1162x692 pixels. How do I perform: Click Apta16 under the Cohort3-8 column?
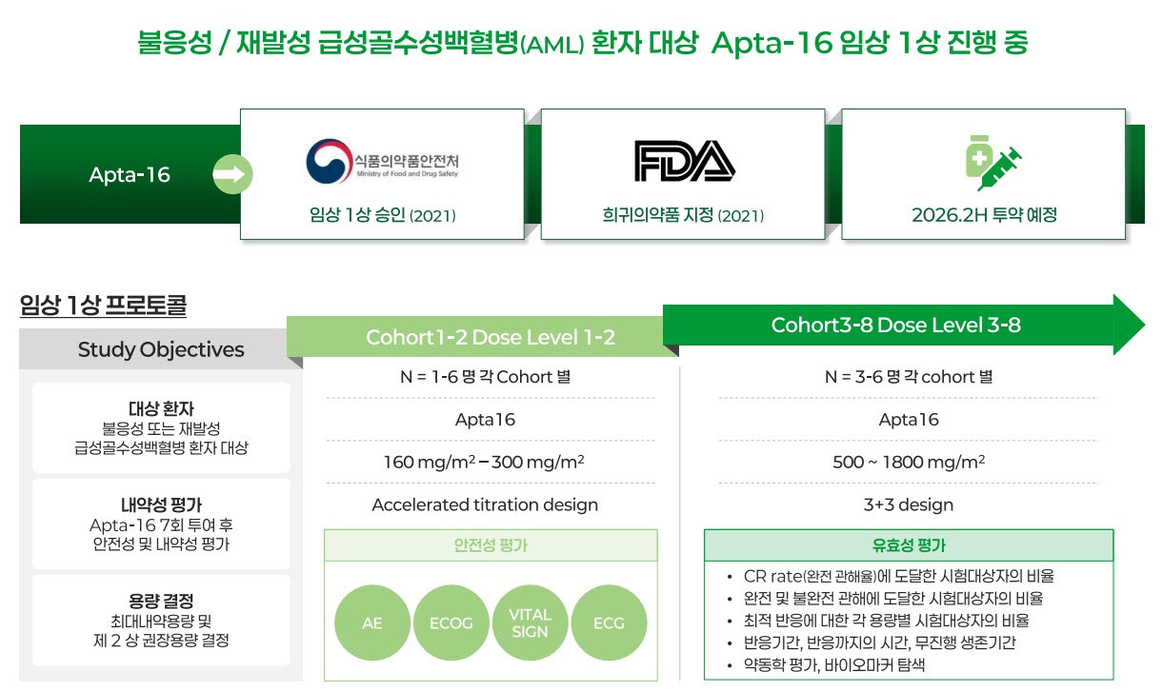point(909,420)
